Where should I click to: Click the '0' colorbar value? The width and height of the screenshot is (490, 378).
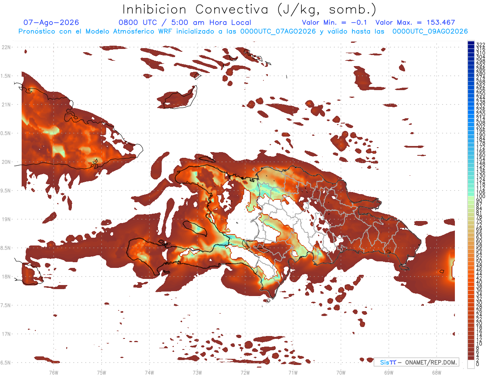pyautogui.click(x=477, y=365)
